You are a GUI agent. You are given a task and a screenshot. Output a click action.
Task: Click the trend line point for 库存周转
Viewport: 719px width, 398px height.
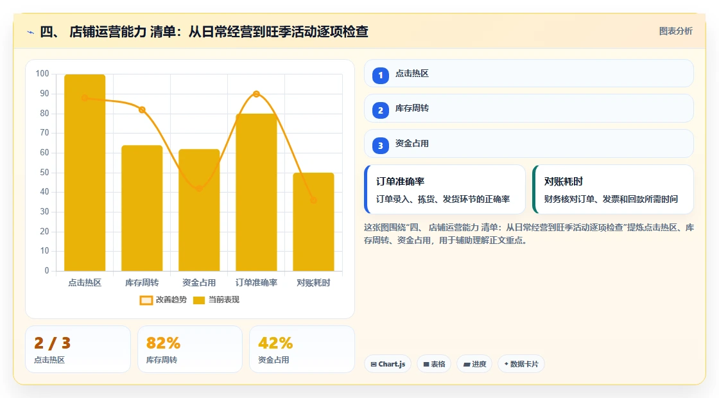pos(142,110)
